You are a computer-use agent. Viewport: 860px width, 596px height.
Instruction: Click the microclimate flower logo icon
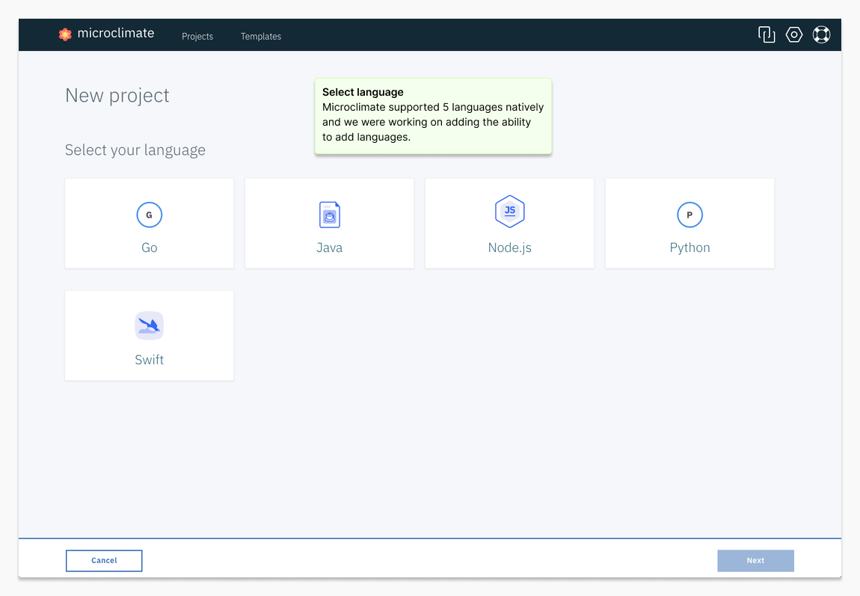(x=65, y=34)
